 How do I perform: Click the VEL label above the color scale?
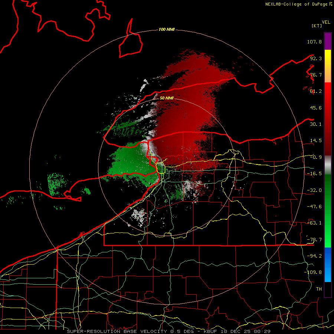point(326,22)
